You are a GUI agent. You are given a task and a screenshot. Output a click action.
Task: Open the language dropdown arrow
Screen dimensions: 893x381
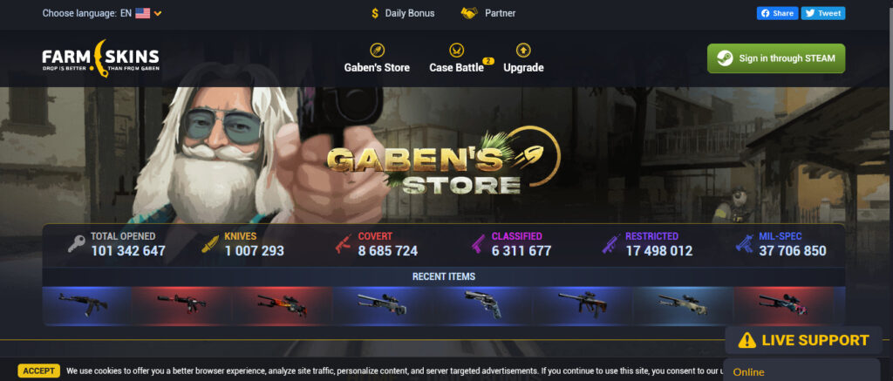coord(158,13)
